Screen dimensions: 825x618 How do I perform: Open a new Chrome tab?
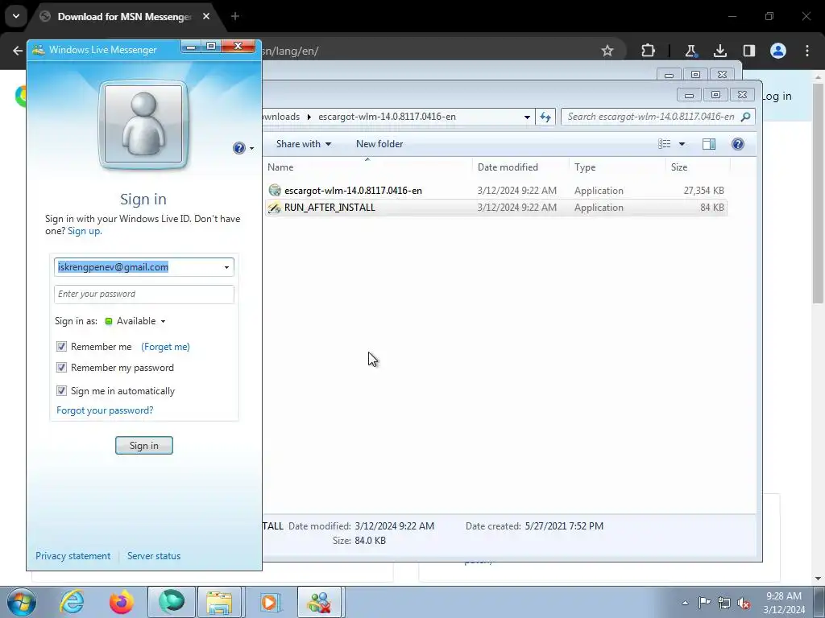pyautogui.click(x=235, y=16)
